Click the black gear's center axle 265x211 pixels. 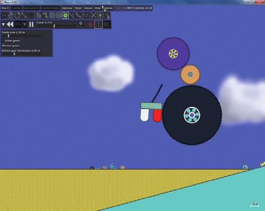coord(192,115)
